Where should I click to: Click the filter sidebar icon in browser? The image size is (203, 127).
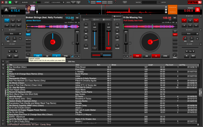click(3, 68)
